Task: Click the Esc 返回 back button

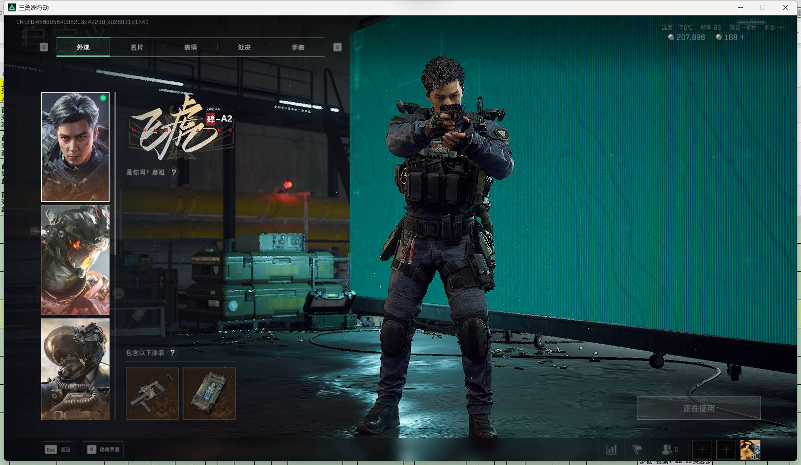Action: click(x=58, y=449)
